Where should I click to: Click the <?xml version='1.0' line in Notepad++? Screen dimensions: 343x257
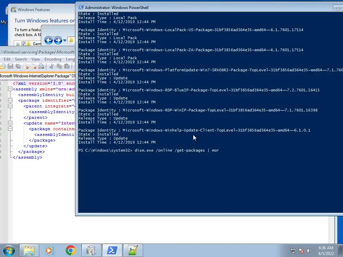point(44,83)
